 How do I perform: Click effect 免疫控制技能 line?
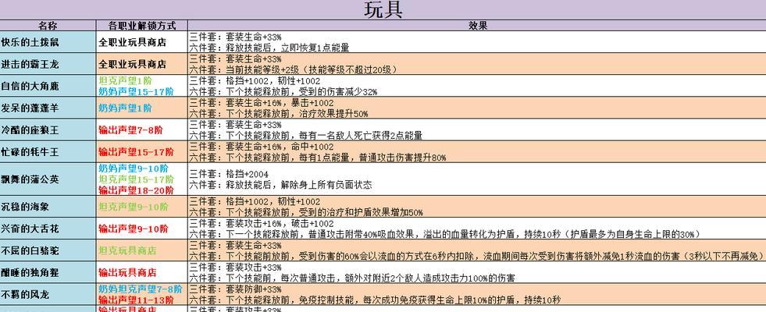[x=375, y=300]
